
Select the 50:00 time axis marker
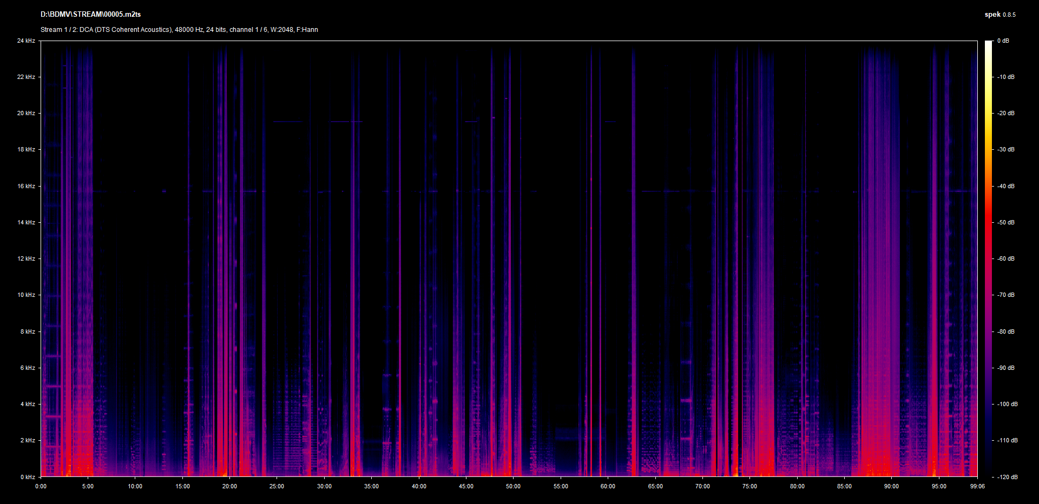513,487
